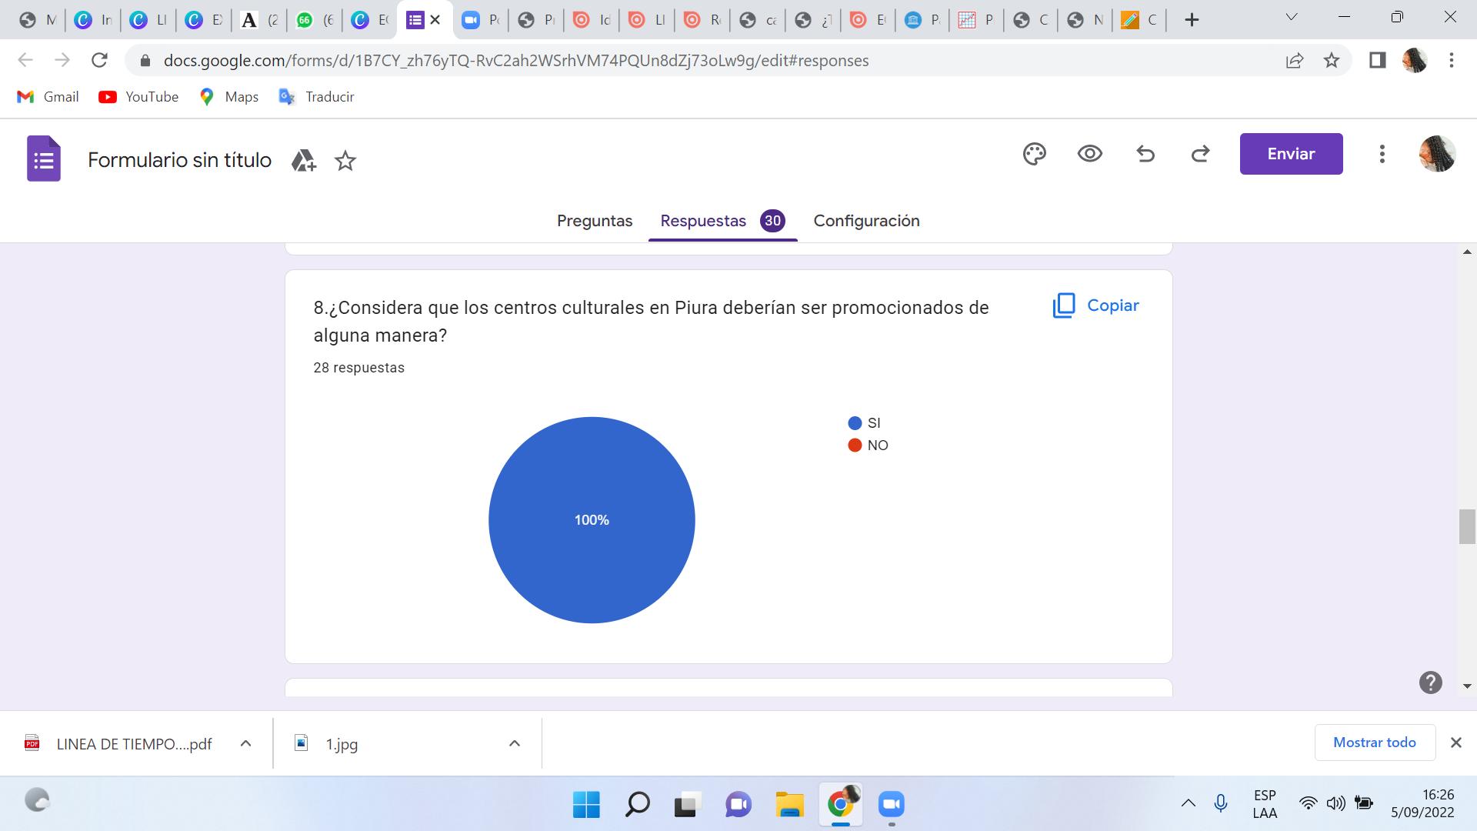
Task: Open Zoom from the taskbar
Action: click(891, 805)
